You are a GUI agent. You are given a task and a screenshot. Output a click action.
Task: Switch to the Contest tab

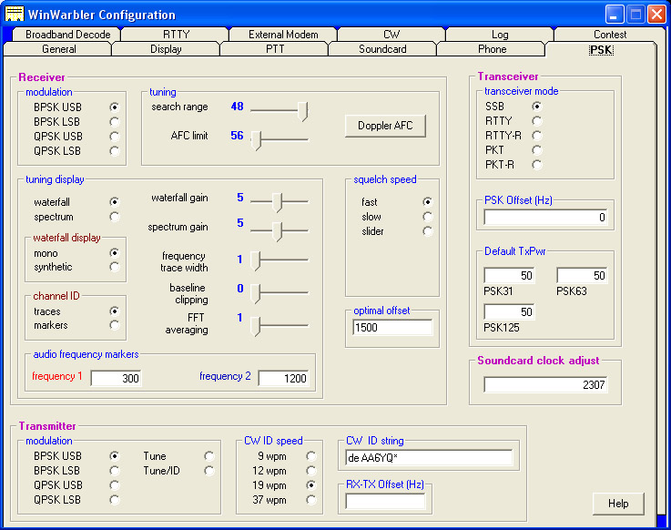[x=610, y=35]
